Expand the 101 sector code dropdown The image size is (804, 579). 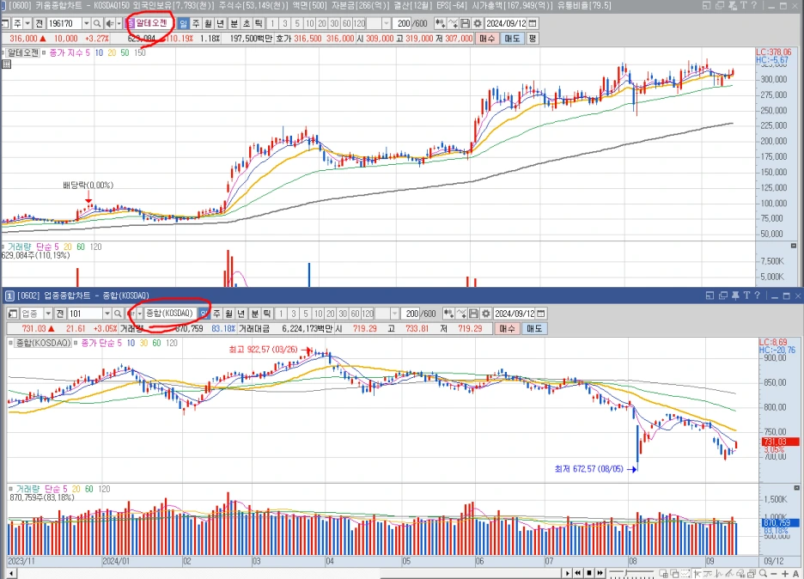pos(107,314)
